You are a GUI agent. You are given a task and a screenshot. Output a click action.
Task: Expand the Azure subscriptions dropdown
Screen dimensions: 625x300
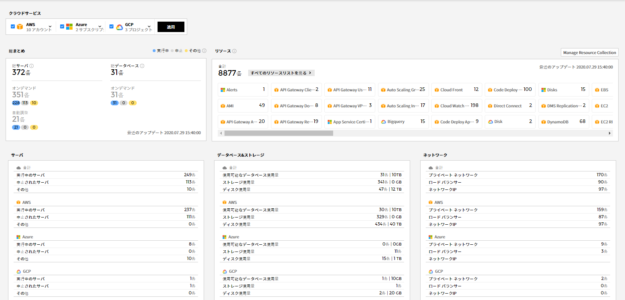pyautogui.click(x=100, y=27)
